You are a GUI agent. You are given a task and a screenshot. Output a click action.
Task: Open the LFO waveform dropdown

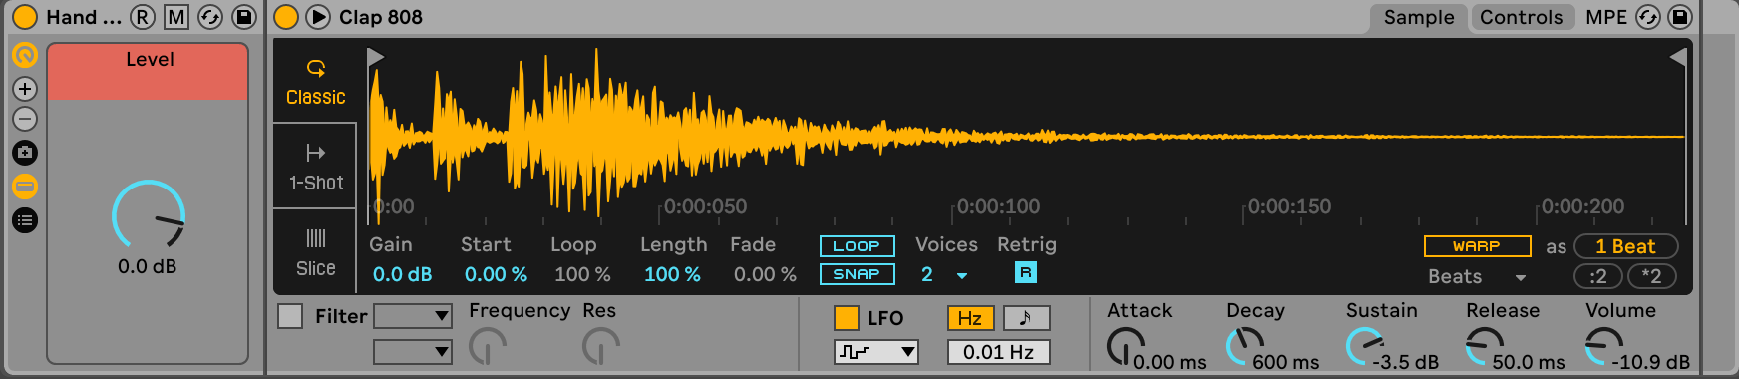[875, 352]
